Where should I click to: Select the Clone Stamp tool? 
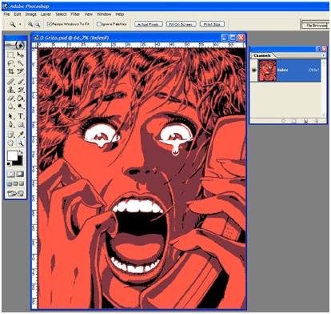[11, 90]
